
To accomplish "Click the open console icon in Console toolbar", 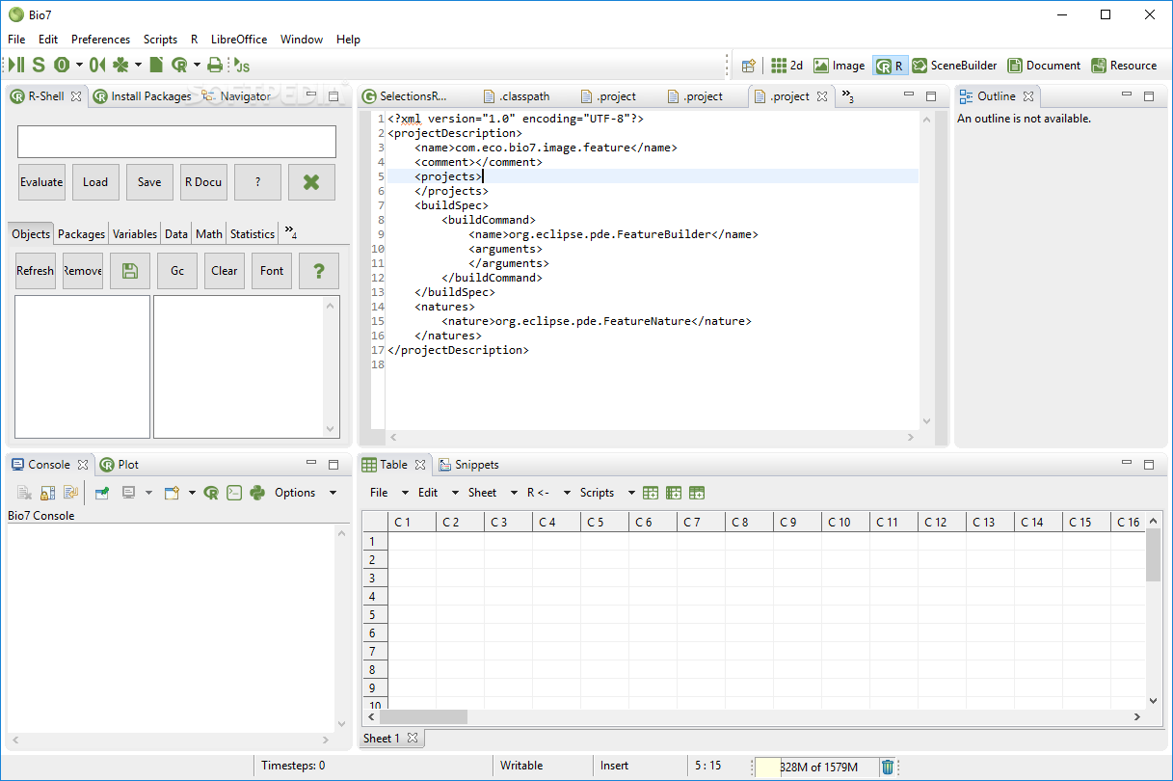I will (x=173, y=493).
